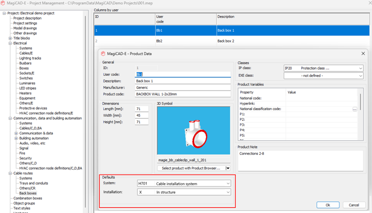This screenshot has width=372, height=213.
Task: Click the Cancel button
Action: coord(354,205)
